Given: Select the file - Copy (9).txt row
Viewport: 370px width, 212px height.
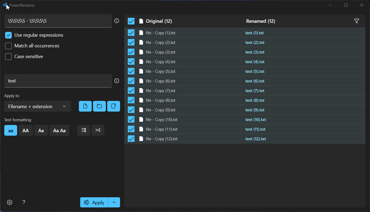Looking at the screenshot, I should 245,110.
